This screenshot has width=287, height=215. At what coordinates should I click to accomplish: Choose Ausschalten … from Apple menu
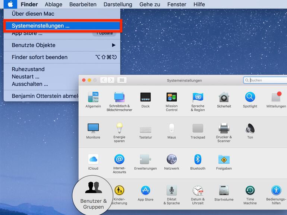(41, 84)
